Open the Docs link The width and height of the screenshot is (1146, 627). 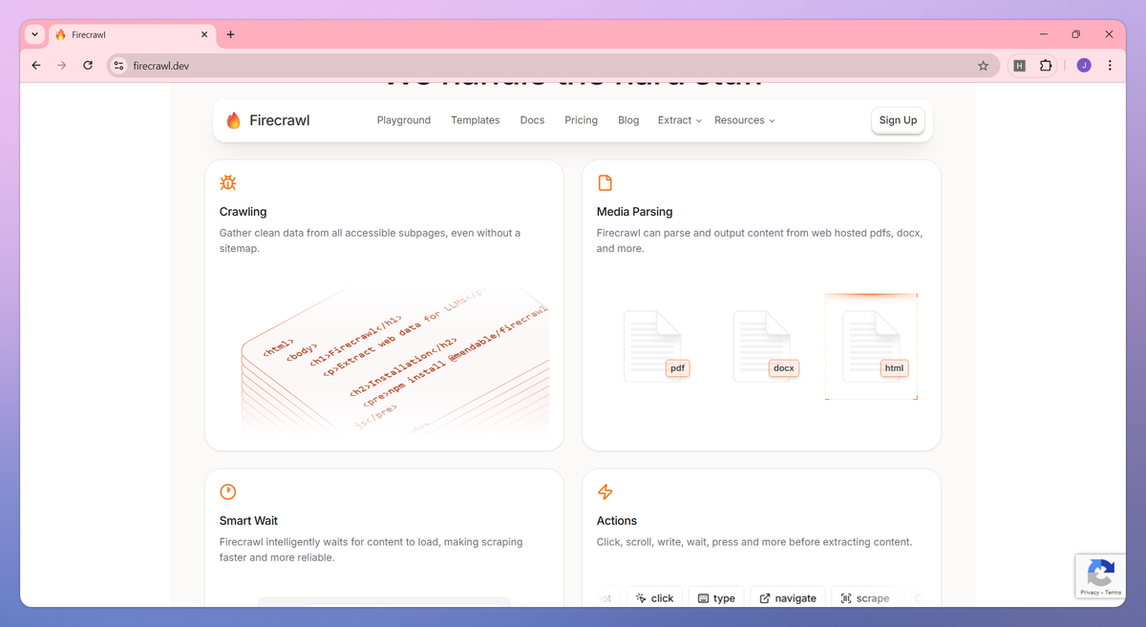point(532,120)
